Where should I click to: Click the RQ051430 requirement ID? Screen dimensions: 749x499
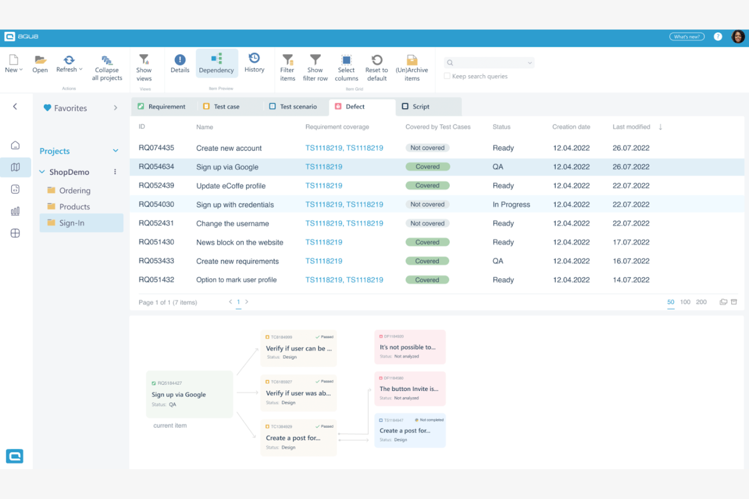tap(156, 242)
